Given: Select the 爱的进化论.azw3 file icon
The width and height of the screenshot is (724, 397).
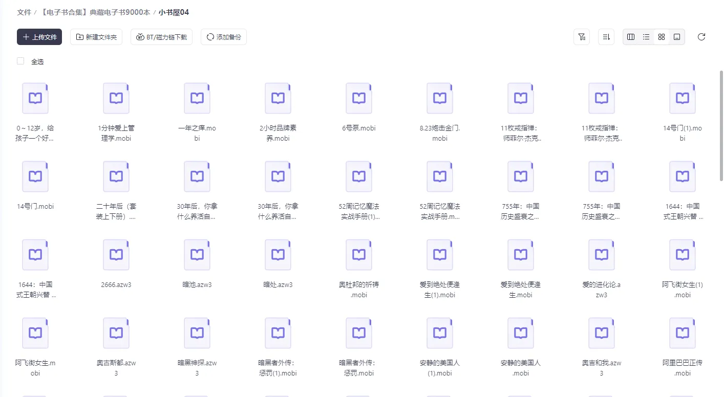Looking at the screenshot, I should pyautogui.click(x=602, y=255).
